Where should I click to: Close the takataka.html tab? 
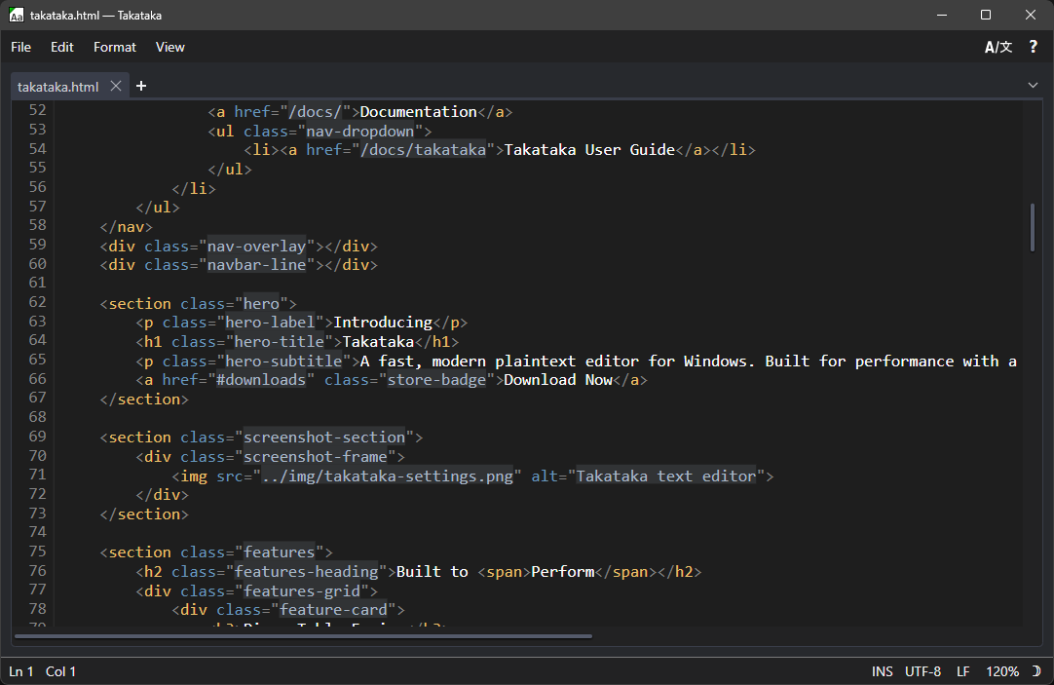pyautogui.click(x=116, y=86)
